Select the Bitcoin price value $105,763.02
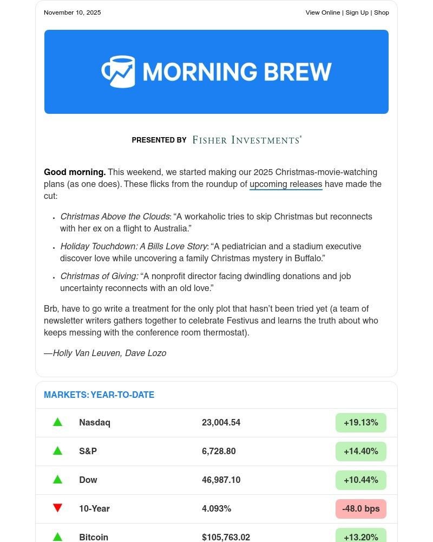The image size is (433, 542). [226, 537]
